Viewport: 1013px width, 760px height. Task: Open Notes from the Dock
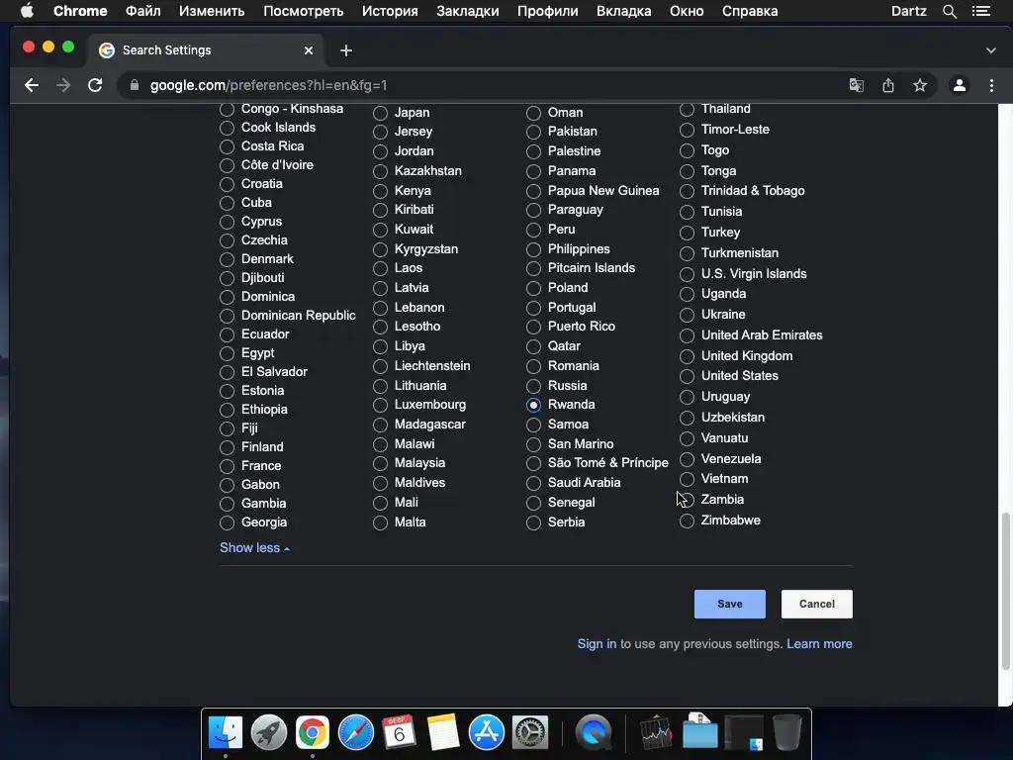pyautogui.click(x=443, y=733)
